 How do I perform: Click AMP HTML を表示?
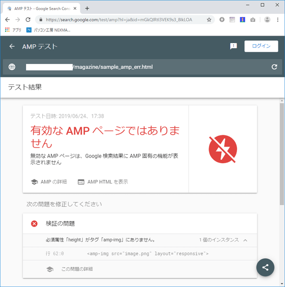(107, 182)
